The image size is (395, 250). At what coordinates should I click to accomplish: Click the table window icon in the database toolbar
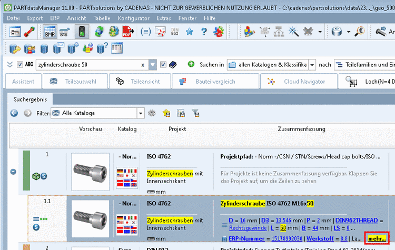click(x=117, y=48)
